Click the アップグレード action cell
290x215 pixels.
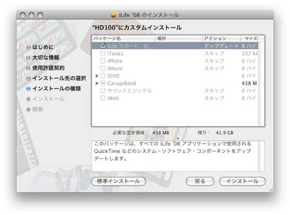tap(222, 46)
